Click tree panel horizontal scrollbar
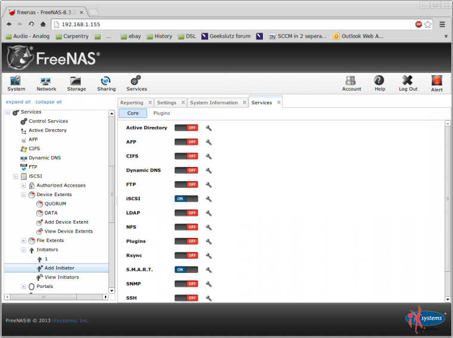The width and height of the screenshot is (453, 338). click(x=44, y=297)
